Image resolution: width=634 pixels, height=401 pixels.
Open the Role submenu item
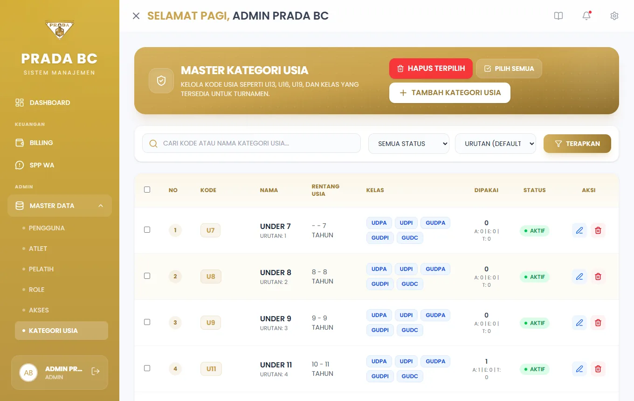[x=62, y=290]
